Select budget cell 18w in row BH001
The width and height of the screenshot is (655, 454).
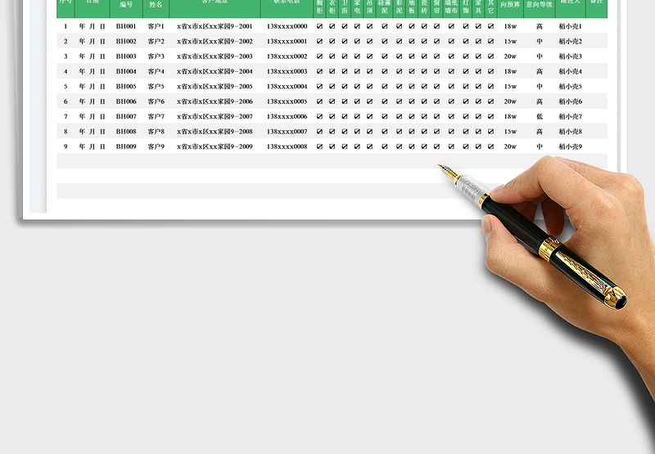(510, 26)
